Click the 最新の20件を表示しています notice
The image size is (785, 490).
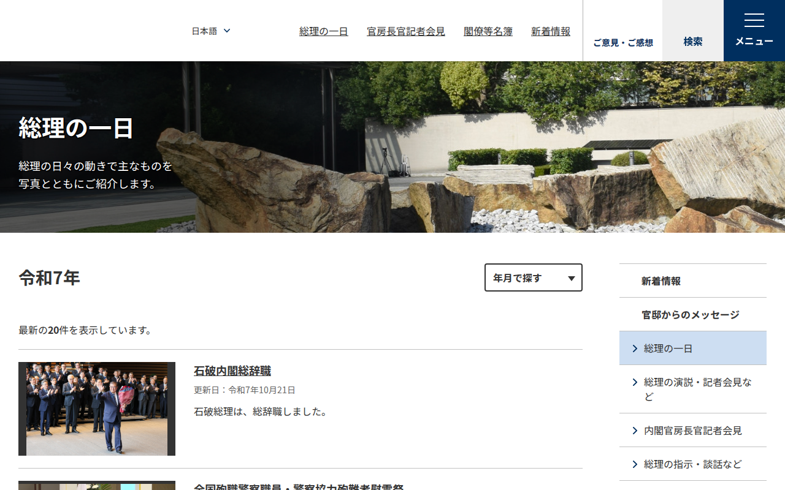(86, 330)
